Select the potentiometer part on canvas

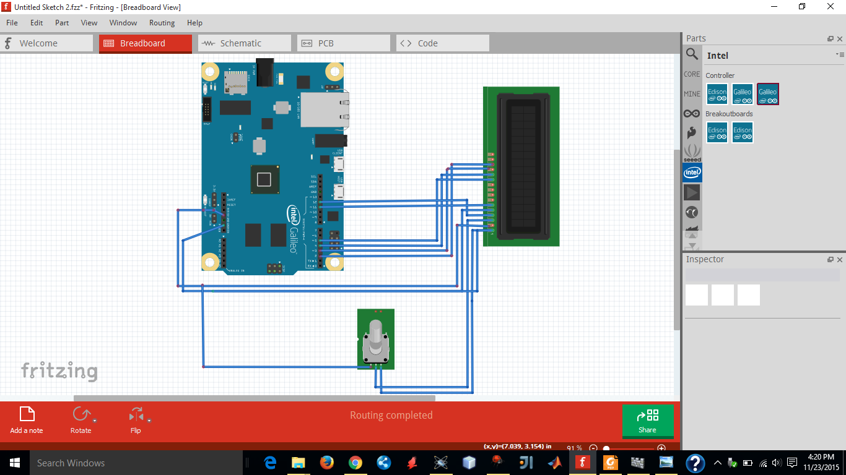(x=376, y=340)
